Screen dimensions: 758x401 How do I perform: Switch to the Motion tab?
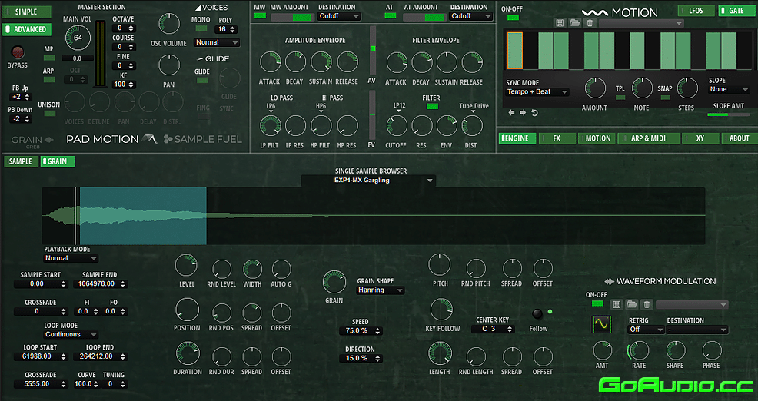(597, 138)
